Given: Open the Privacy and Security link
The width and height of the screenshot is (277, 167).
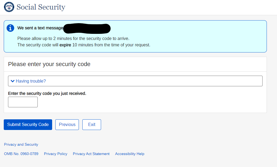Looking at the screenshot, I should pyautogui.click(x=21, y=144).
